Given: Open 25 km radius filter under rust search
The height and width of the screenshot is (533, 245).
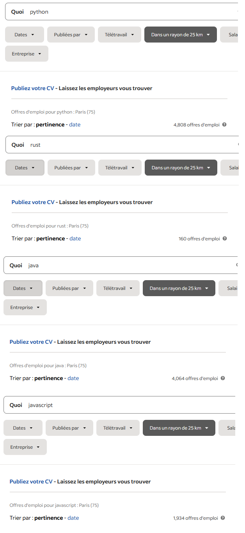Looking at the screenshot, I should coord(181,168).
